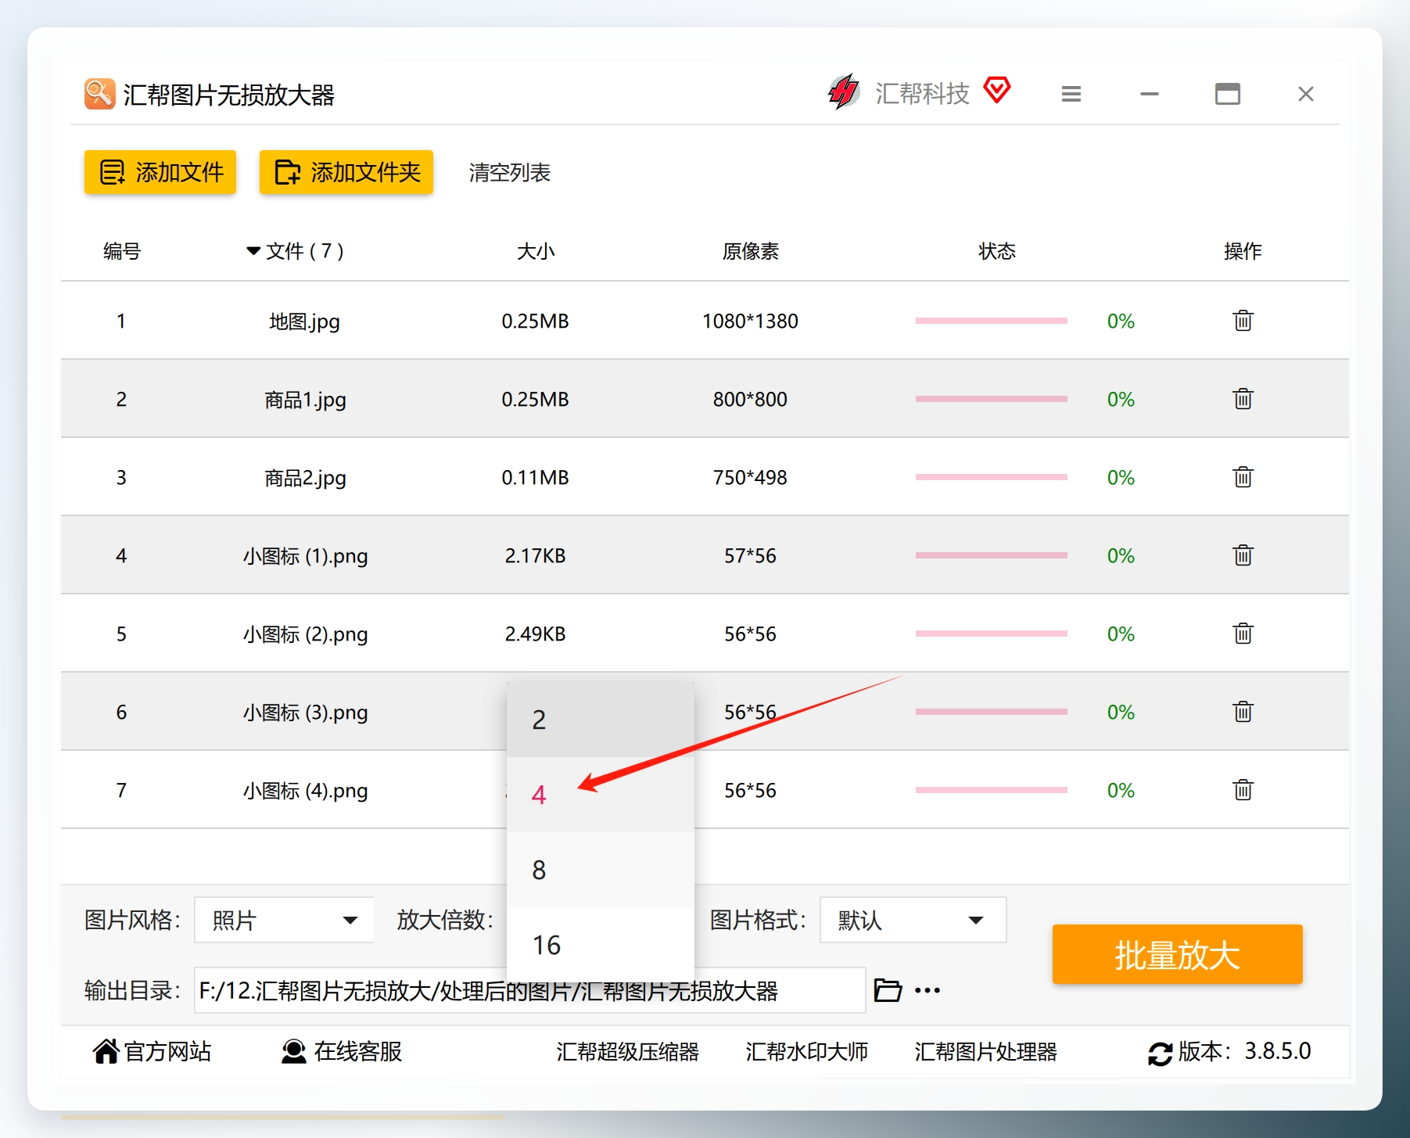This screenshot has width=1410, height=1138.
Task: Click 小图标 (2).png file name
Action: (x=305, y=634)
